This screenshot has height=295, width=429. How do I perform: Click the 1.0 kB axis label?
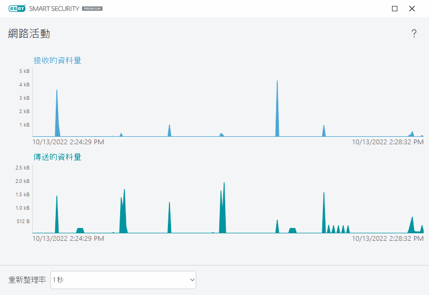pyautogui.click(x=23, y=208)
